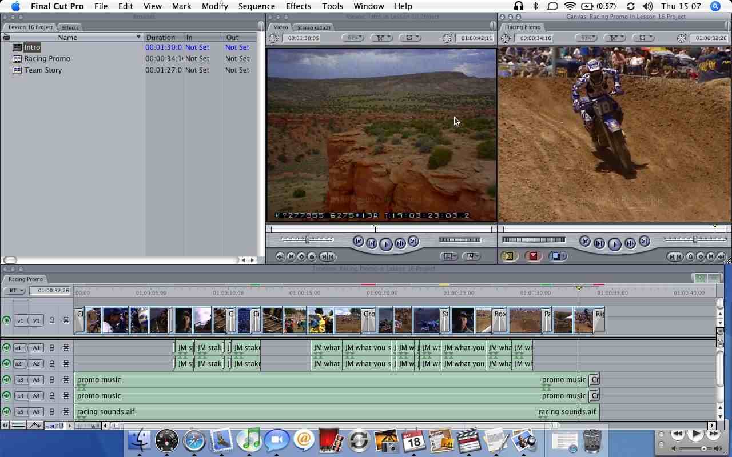The height and width of the screenshot is (457, 732).
Task: Mute audio track A5
Action: coord(6,411)
